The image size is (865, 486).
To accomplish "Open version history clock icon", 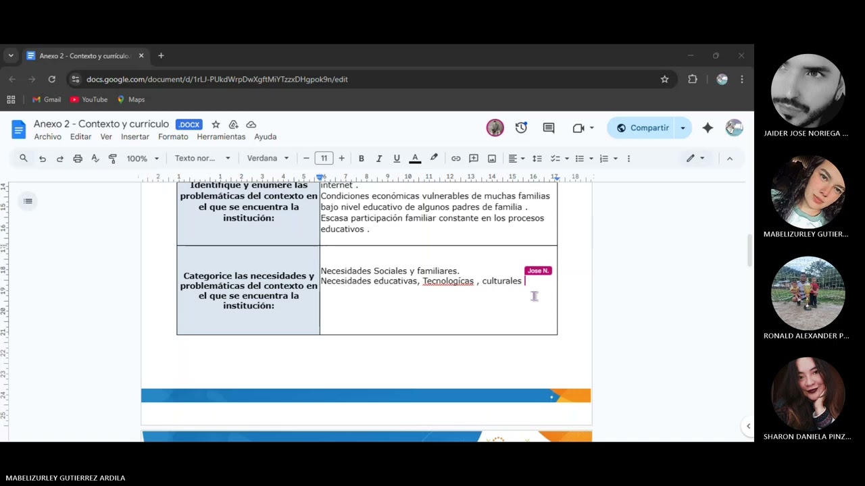I will 521,128.
